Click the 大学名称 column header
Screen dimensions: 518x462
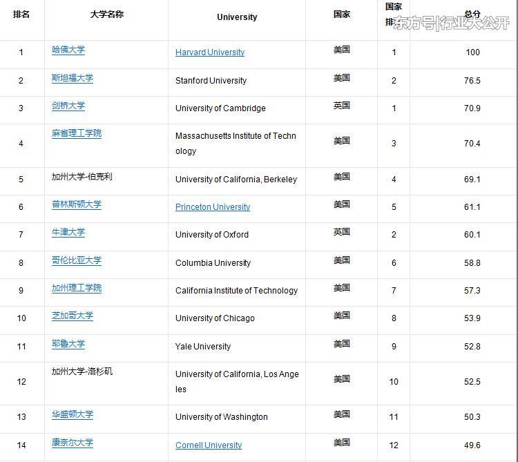106,15
